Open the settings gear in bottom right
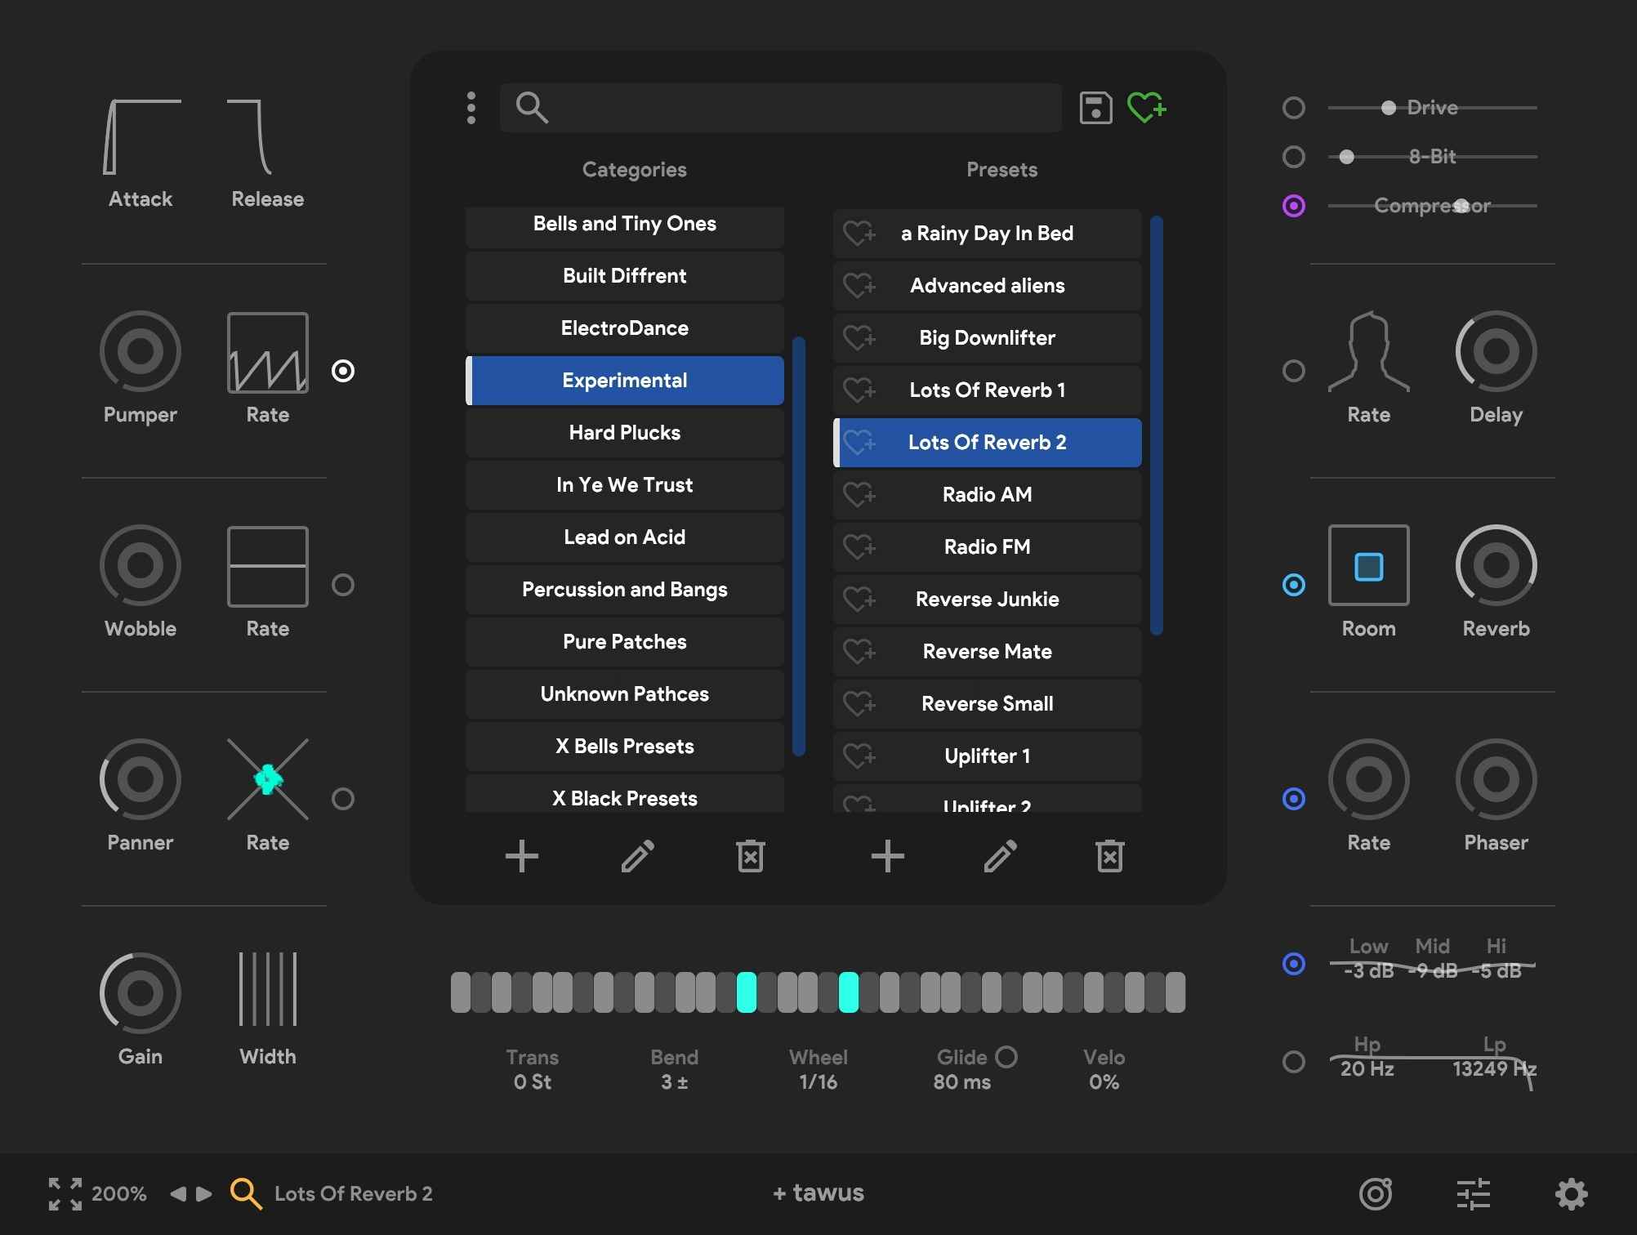Image resolution: width=1637 pixels, height=1235 pixels. [1572, 1193]
